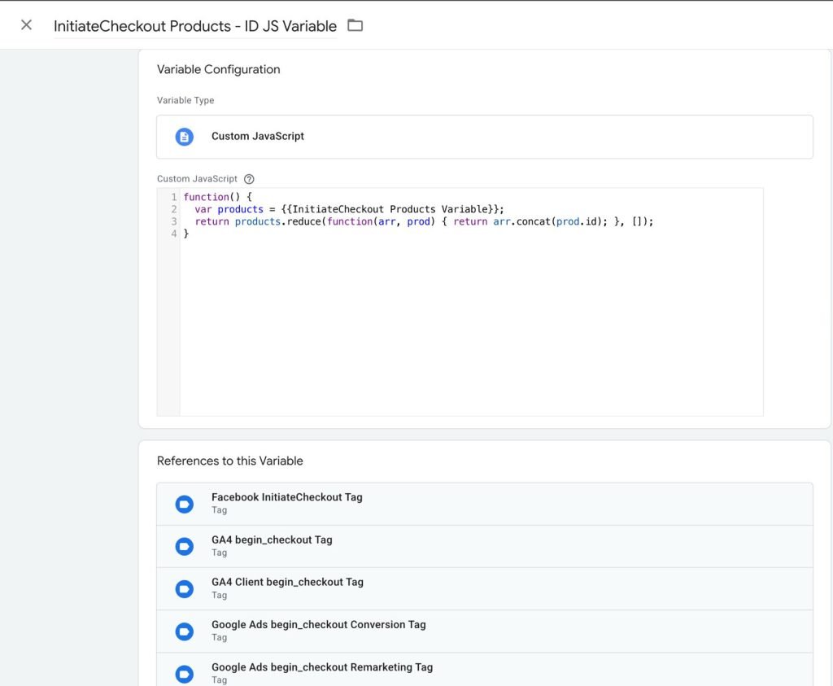
Task: Click line number 1 in the gutter
Action: click(x=174, y=197)
